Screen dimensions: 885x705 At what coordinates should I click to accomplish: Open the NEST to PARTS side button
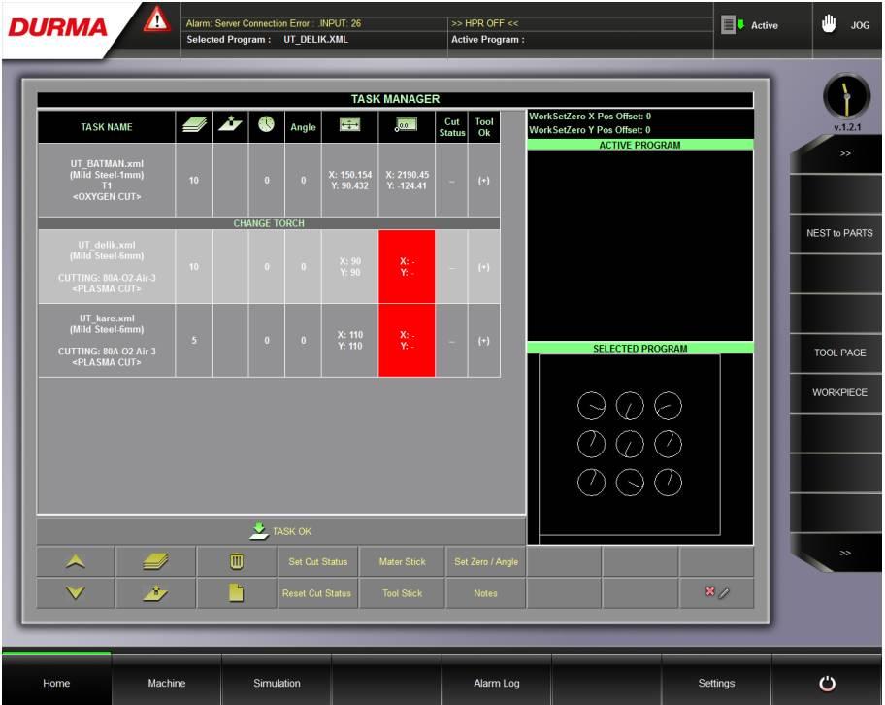[838, 233]
